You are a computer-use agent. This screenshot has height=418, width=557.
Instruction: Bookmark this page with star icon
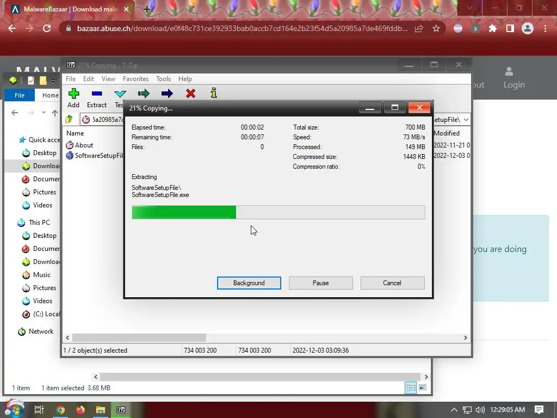(436, 28)
